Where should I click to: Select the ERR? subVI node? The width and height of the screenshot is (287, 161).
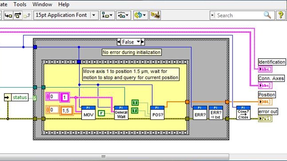click(200, 113)
